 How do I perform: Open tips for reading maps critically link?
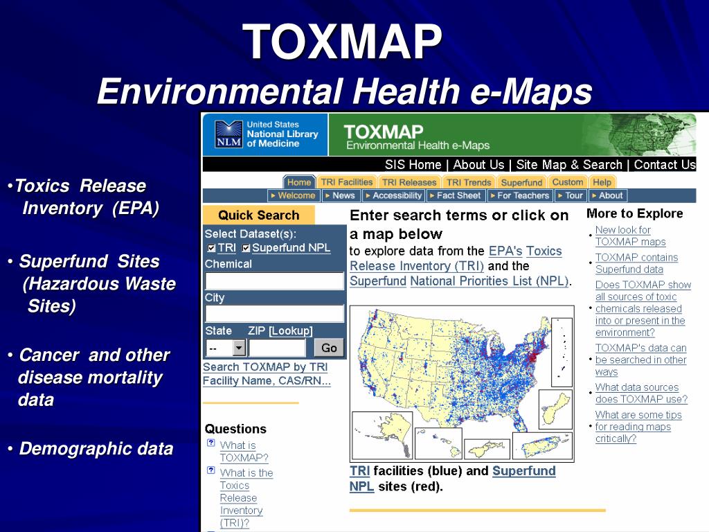638,427
